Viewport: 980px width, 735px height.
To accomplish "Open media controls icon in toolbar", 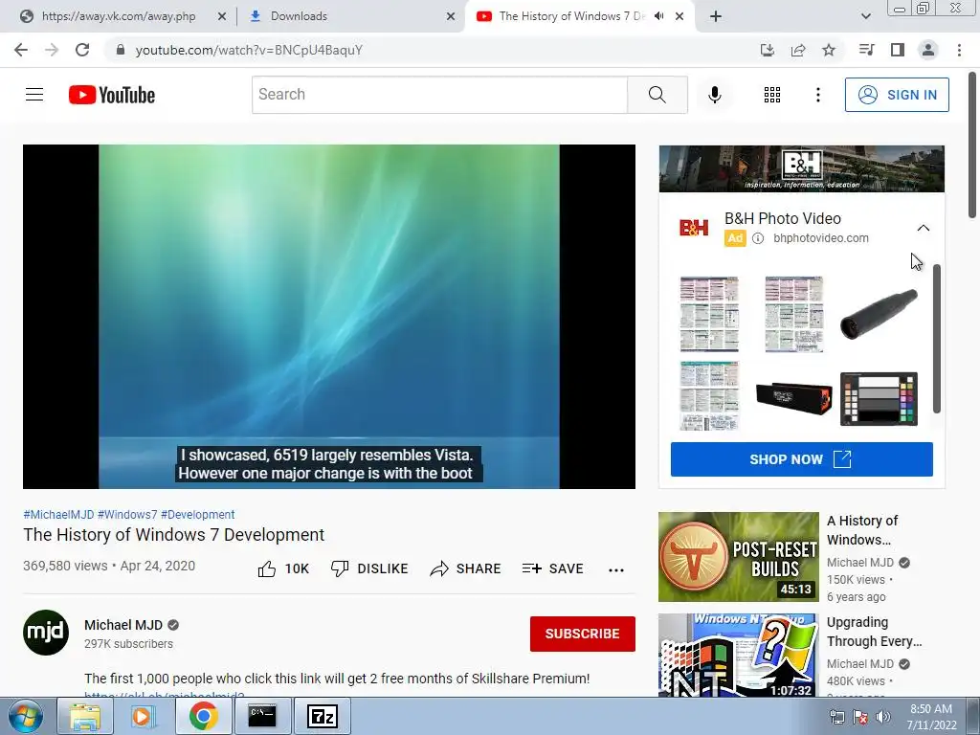I will [x=866, y=50].
